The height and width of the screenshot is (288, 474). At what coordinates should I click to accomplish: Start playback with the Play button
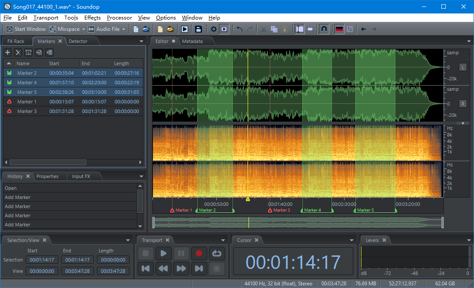tap(163, 253)
